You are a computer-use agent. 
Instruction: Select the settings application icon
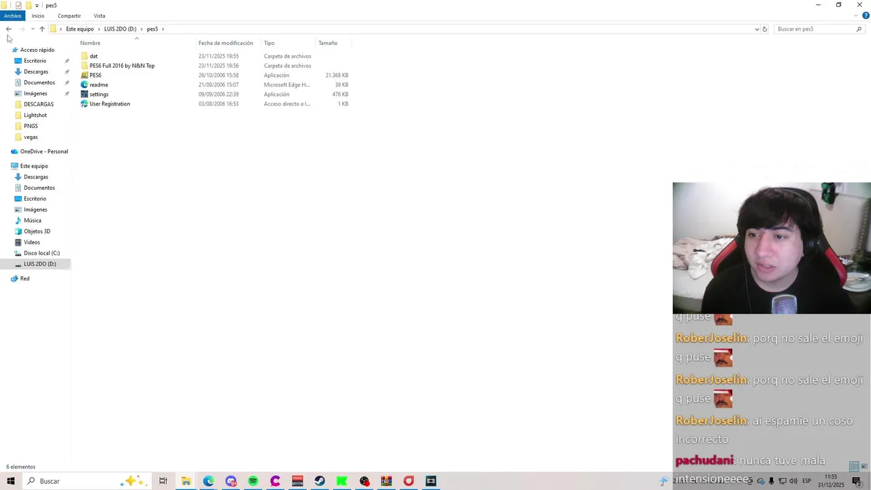[x=84, y=95]
